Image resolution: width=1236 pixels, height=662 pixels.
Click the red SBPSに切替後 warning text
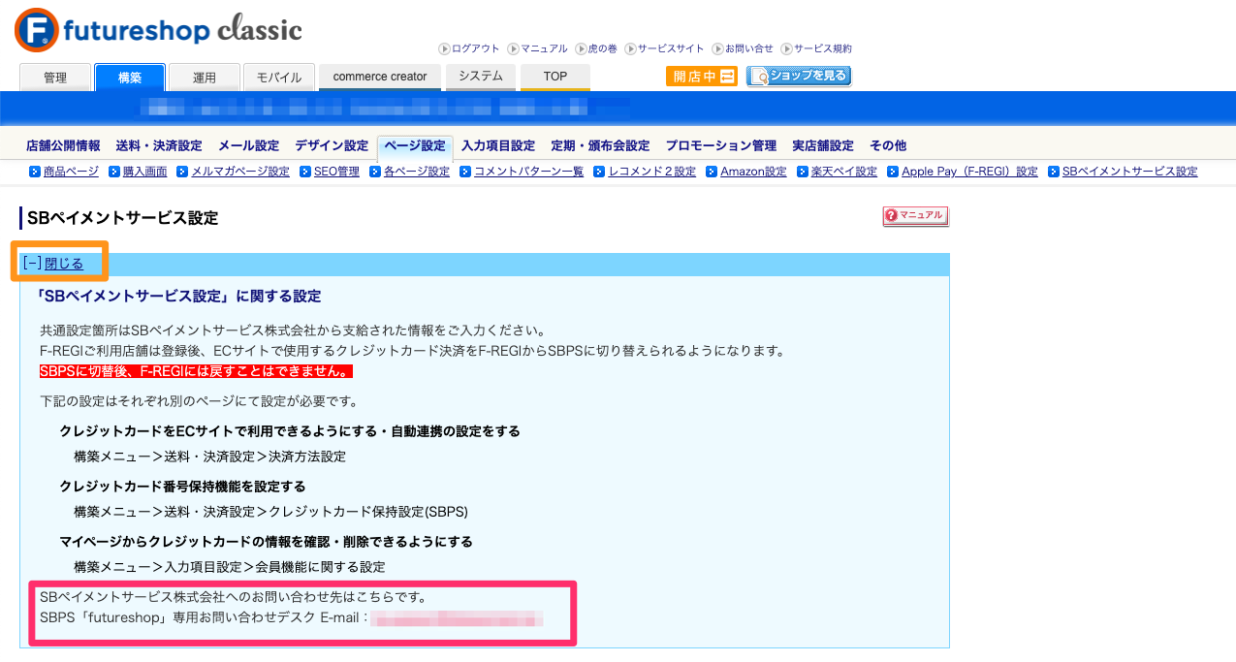click(196, 371)
